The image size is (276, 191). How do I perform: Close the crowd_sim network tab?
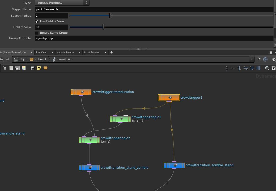tap(32, 53)
